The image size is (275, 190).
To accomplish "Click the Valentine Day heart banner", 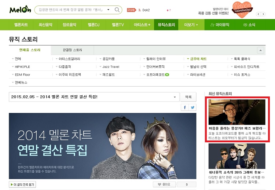I will [x=242, y=10].
